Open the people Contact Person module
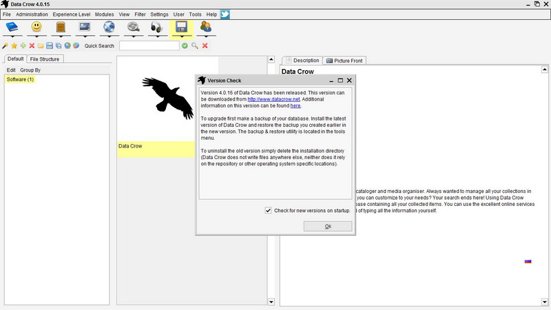 click(205, 27)
